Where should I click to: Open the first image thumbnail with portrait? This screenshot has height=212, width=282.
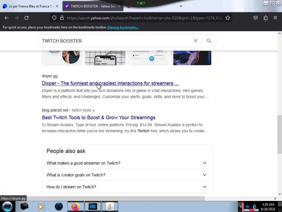point(62,58)
